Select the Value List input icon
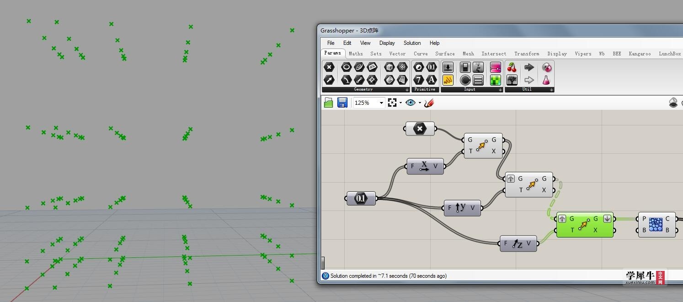Screen dimensions: 683x302 (x=478, y=80)
